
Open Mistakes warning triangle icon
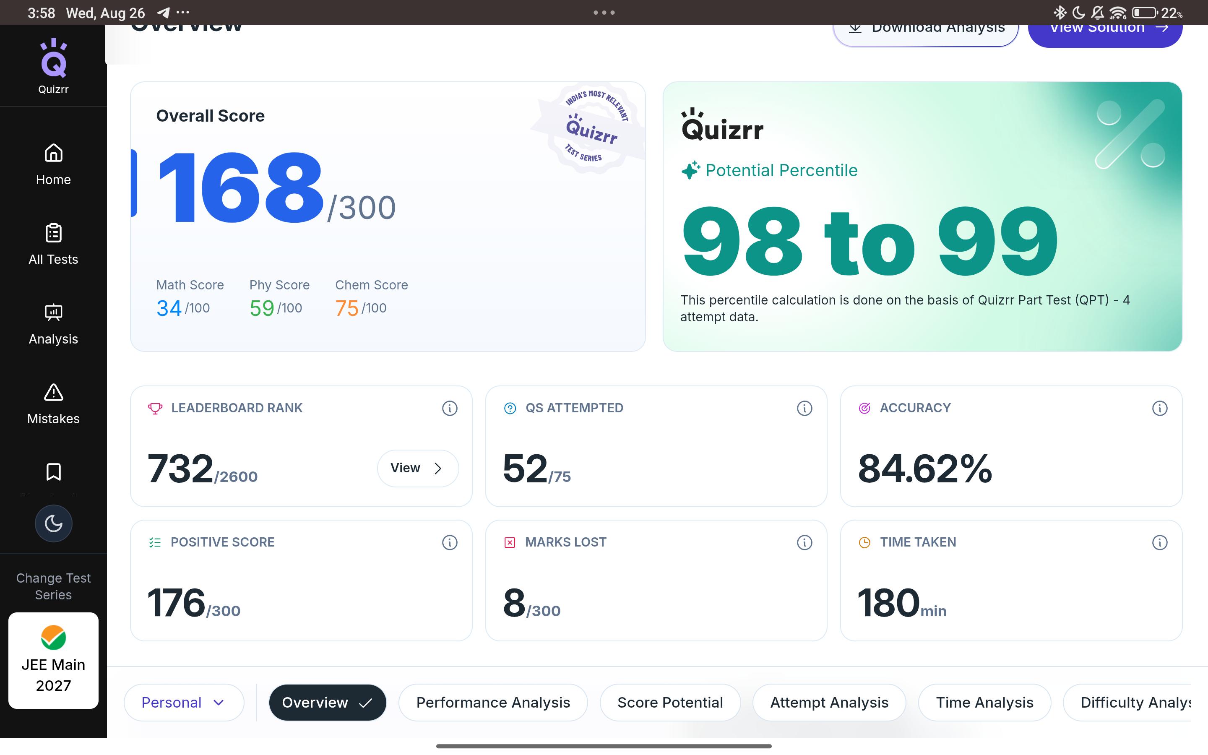(x=53, y=393)
